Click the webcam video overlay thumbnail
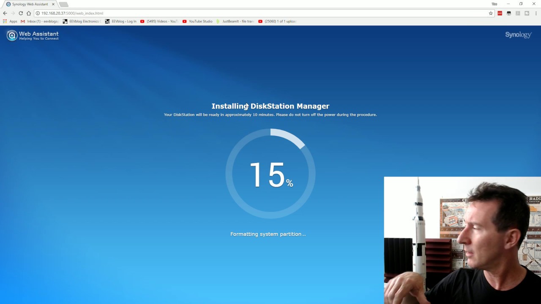The width and height of the screenshot is (541, 304). click(x=462, y=240)
